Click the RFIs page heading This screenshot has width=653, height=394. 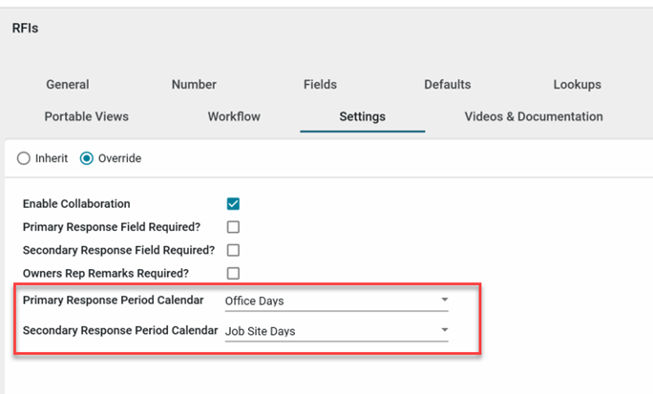click(x=25, y=29)
